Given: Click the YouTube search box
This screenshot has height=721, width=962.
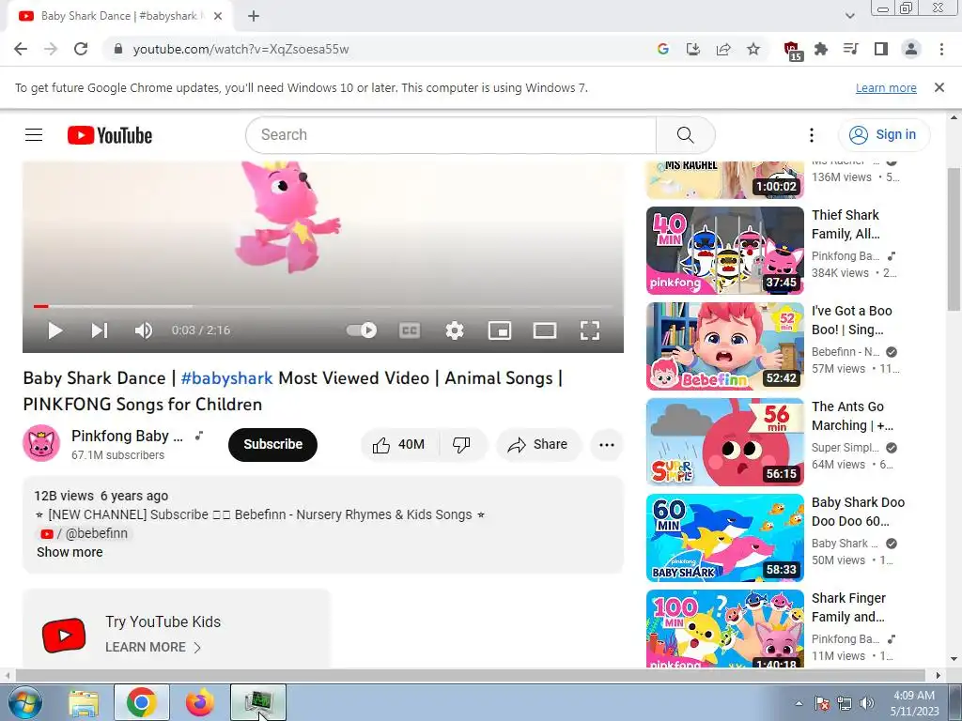Looking at the screenshot, I should pyautogui.click(x=451, y=135).
